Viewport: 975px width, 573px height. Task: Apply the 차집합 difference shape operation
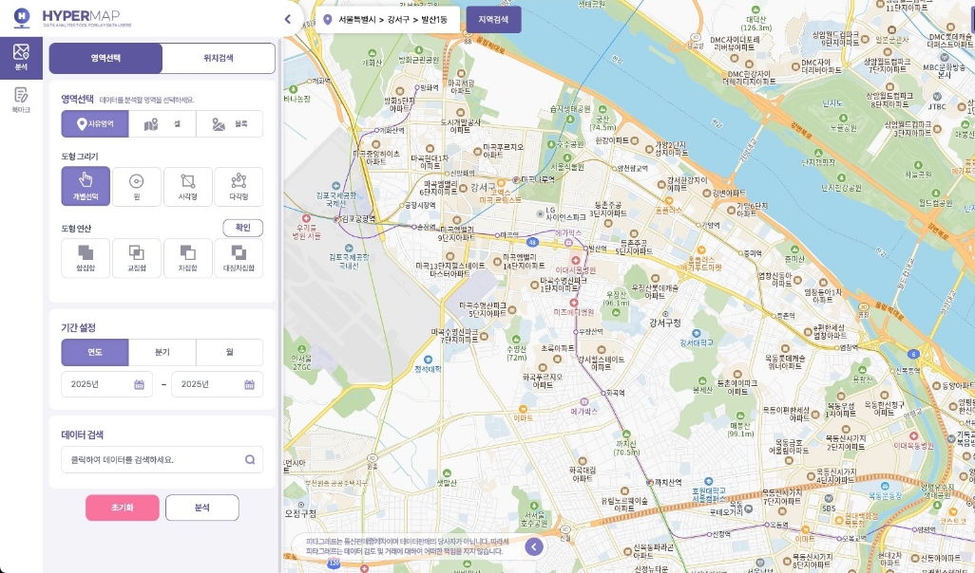click(187, 257)
